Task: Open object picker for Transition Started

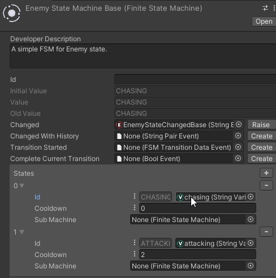Action: [238, 147]
